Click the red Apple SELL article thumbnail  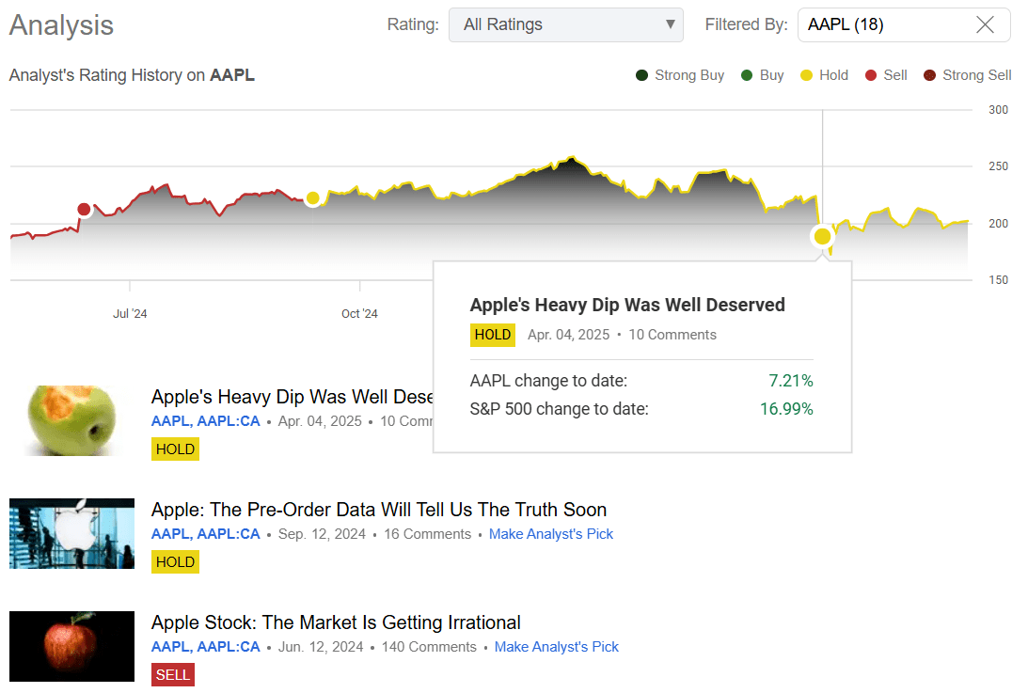[x=71, y=646]
